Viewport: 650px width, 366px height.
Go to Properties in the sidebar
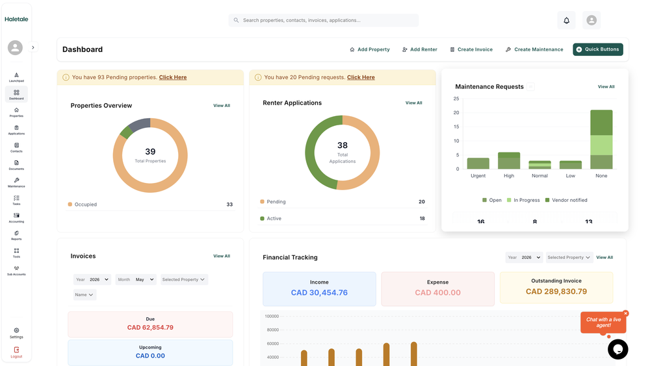(16, 112)
